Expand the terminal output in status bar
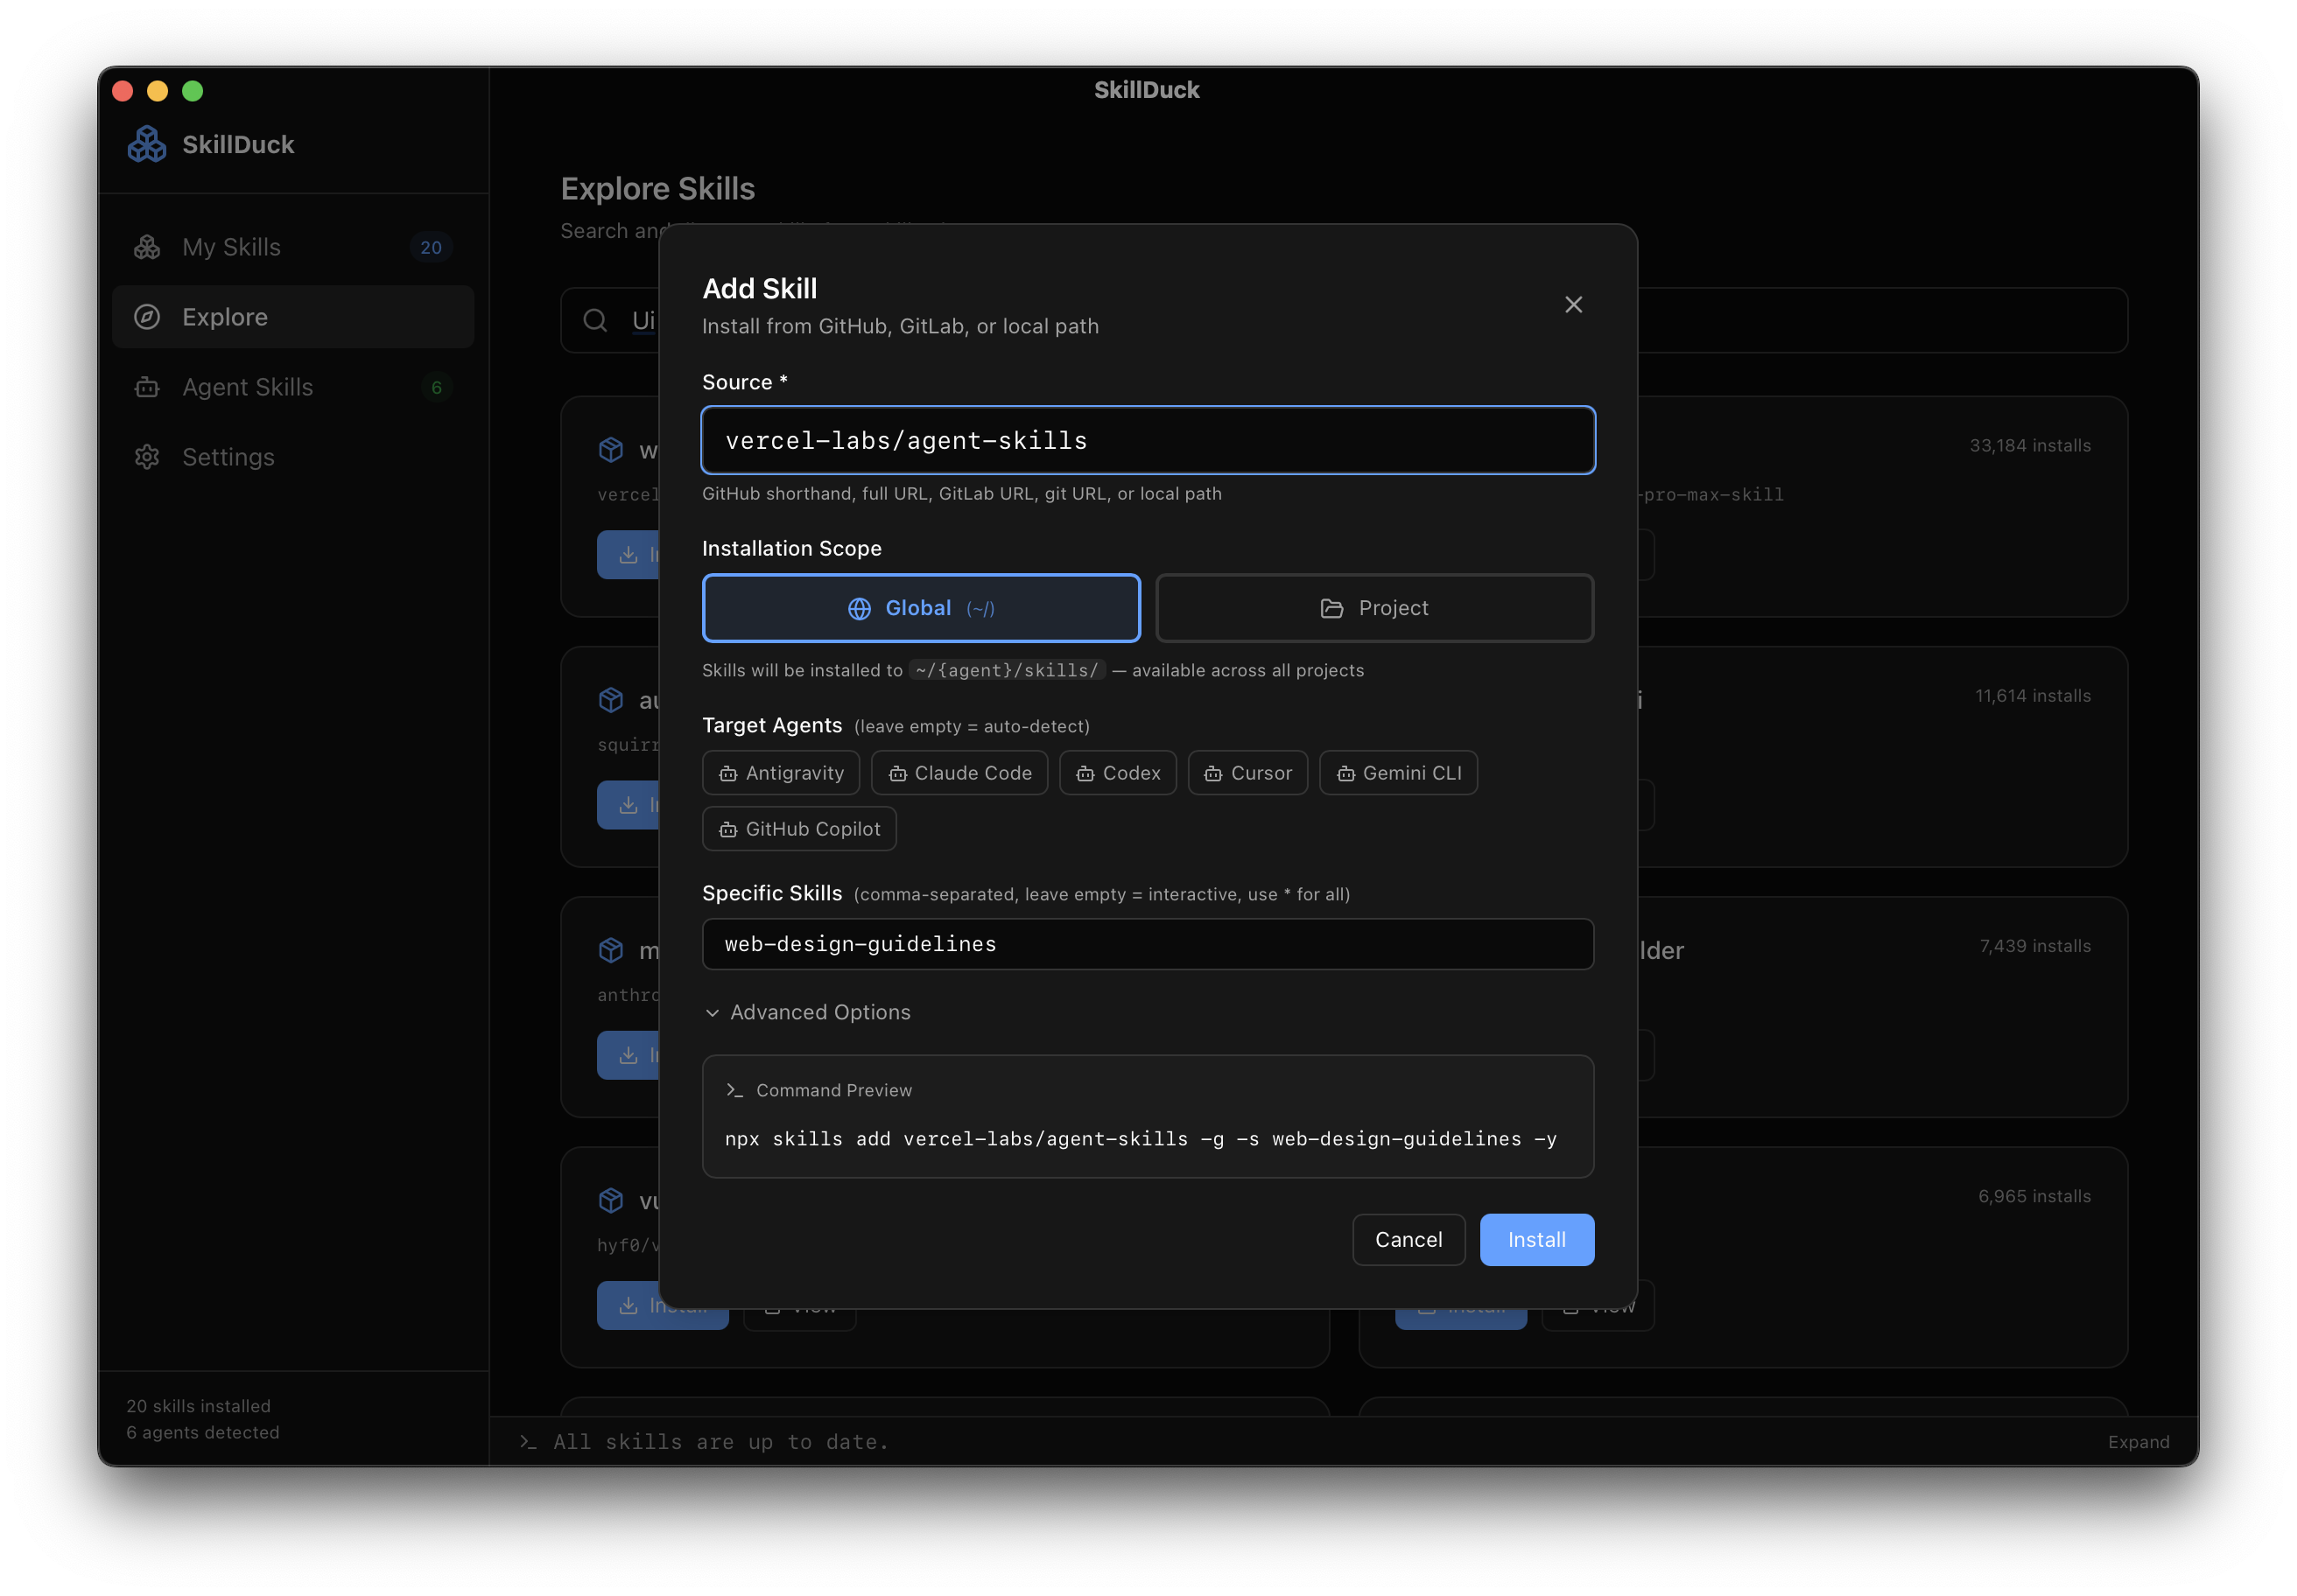Screen dimensions: 2297x1596 point(2138,1441)
